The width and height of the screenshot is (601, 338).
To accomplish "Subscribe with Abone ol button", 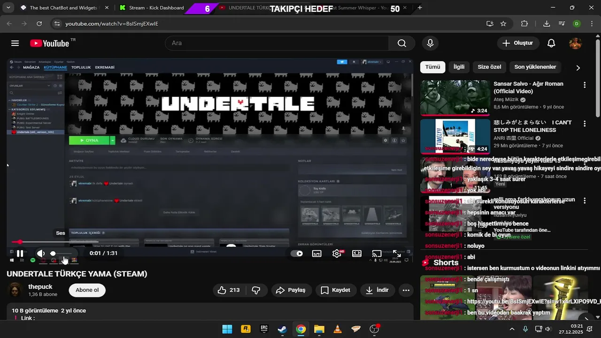I will pos(87,290).
